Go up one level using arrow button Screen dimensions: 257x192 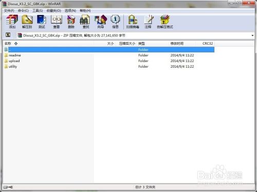[8, 35]
